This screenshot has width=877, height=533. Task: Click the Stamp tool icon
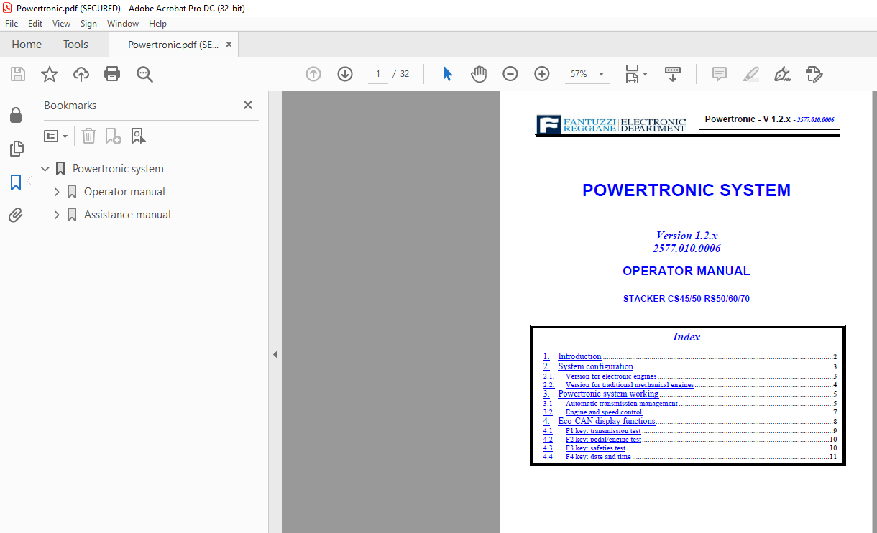814,74
